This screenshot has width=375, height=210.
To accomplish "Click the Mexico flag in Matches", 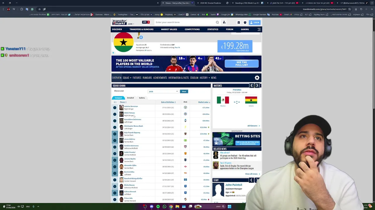I will 223,100.
